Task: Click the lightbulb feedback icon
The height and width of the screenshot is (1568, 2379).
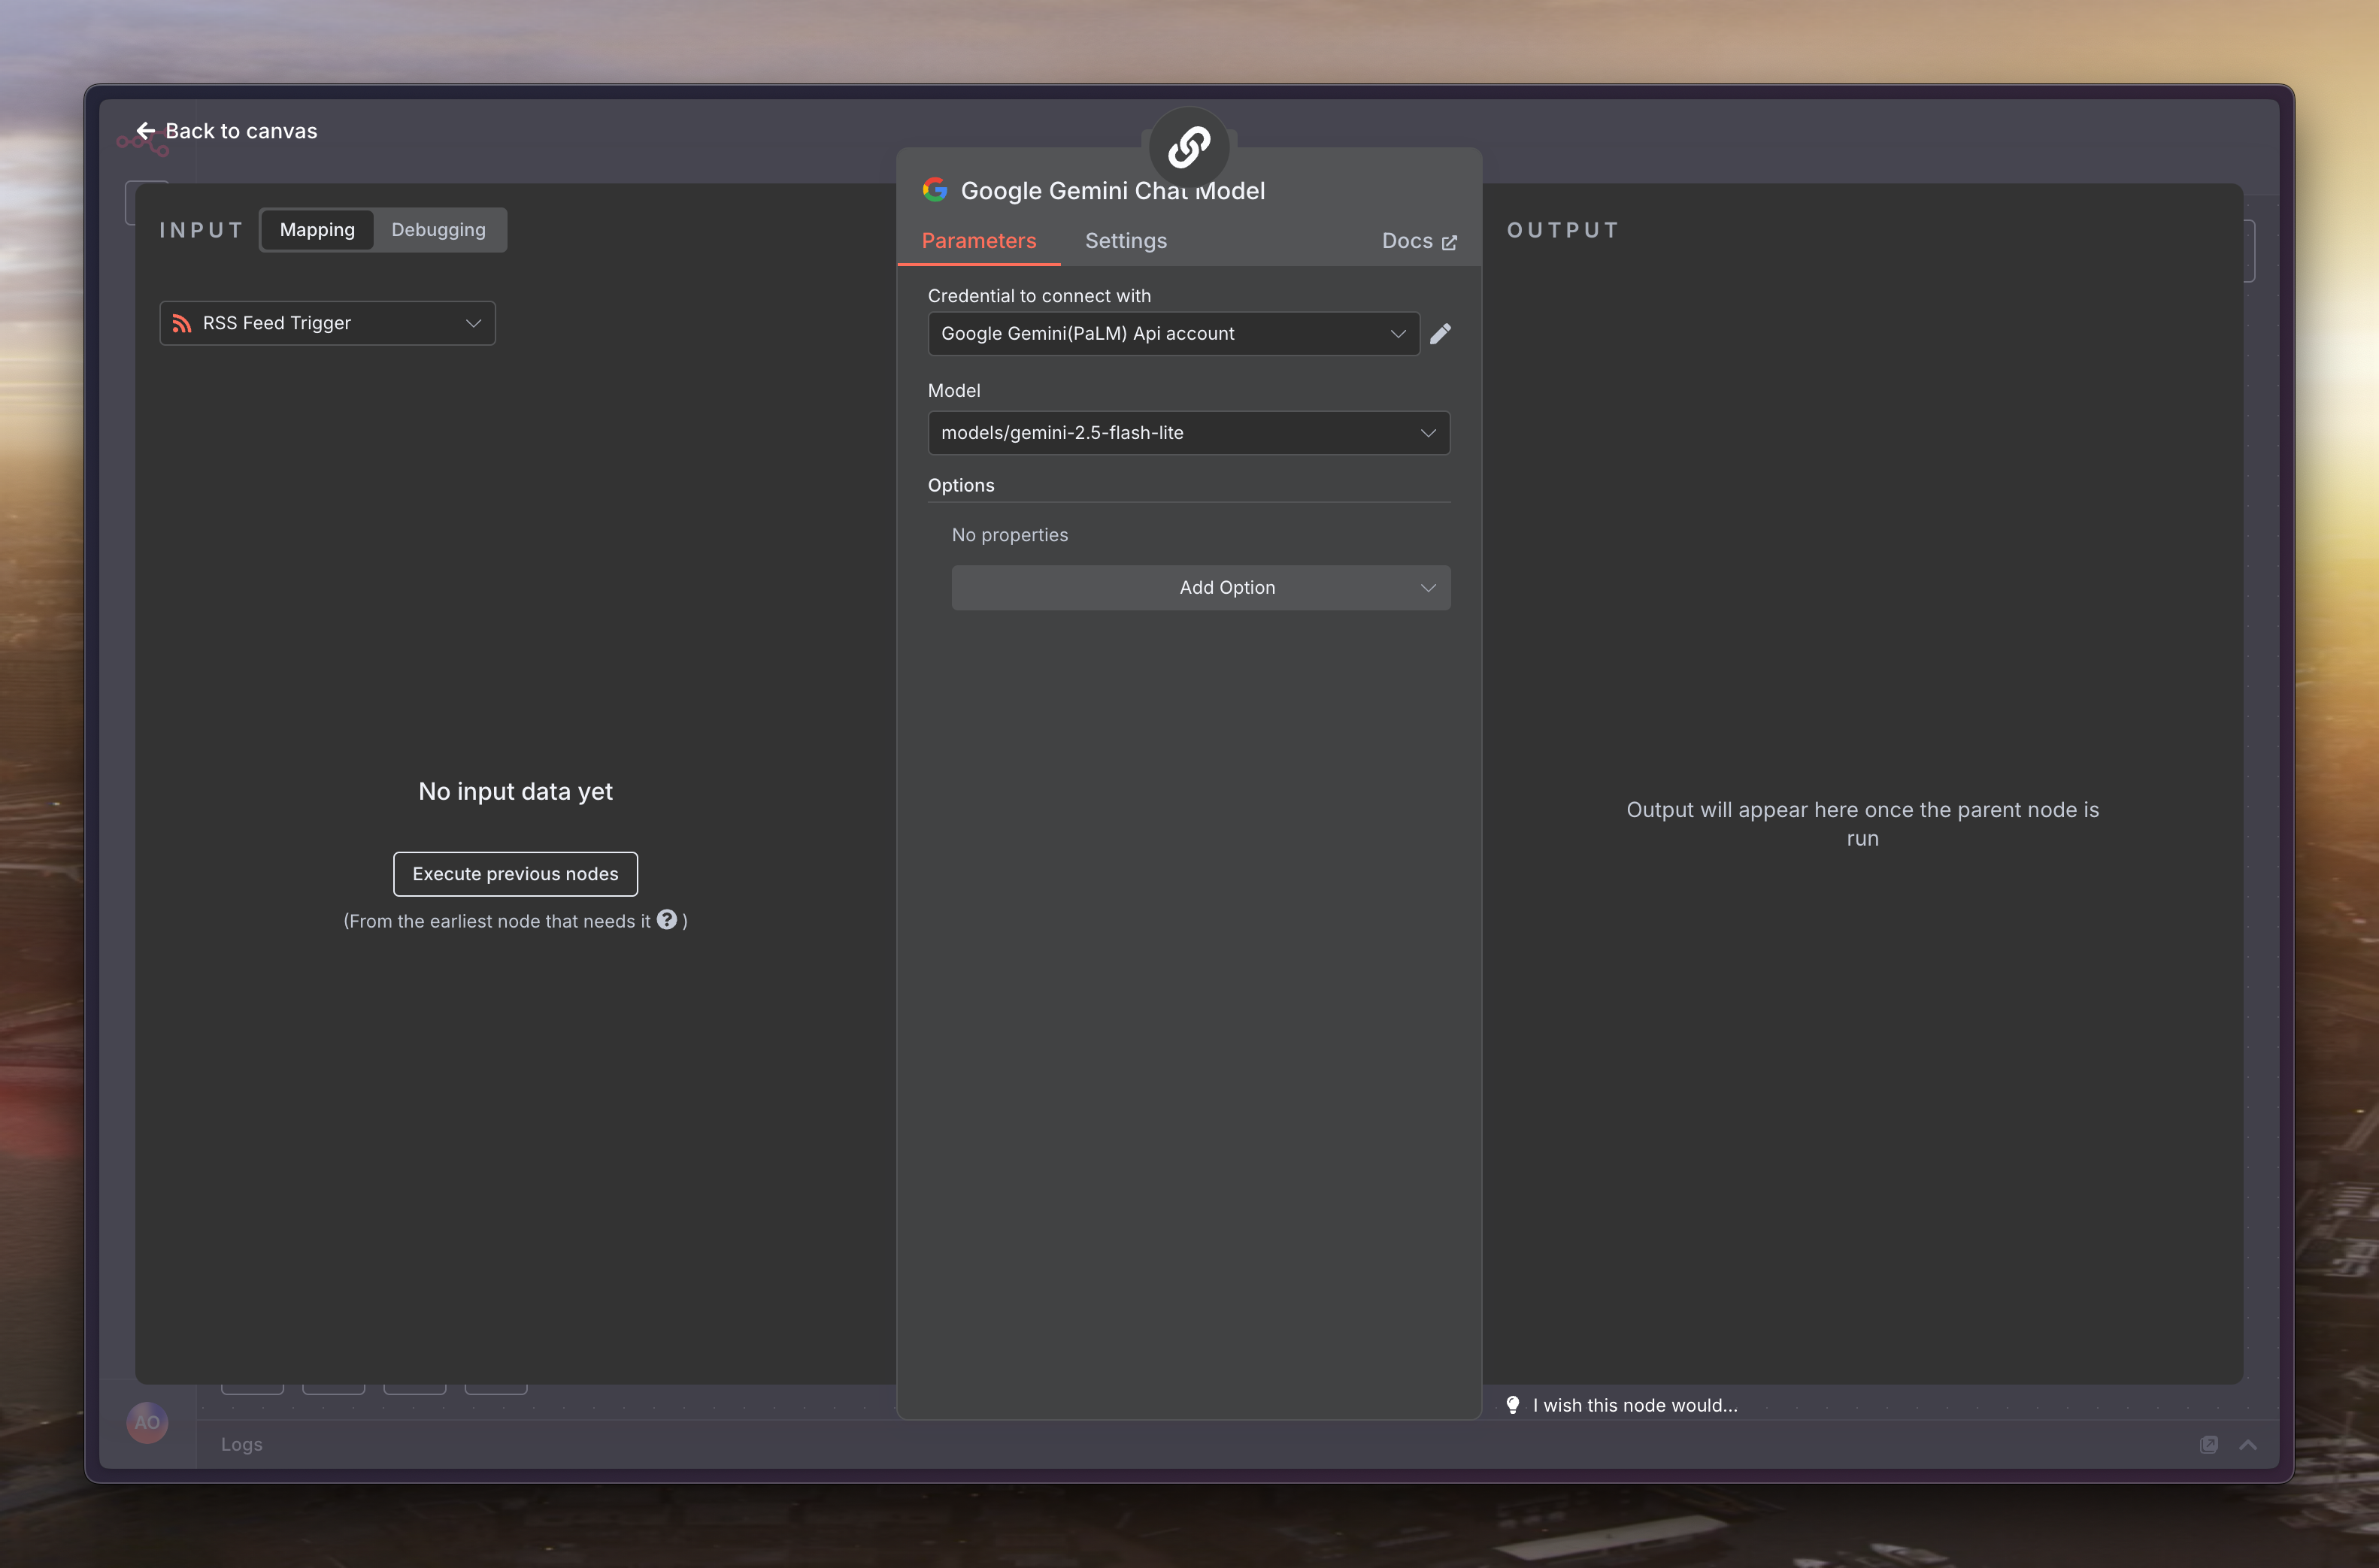Action: click(1513, 1405)
